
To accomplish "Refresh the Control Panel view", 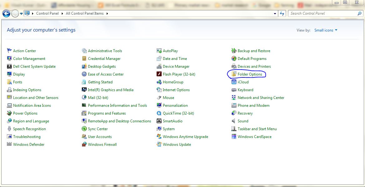I will point(282,13).
